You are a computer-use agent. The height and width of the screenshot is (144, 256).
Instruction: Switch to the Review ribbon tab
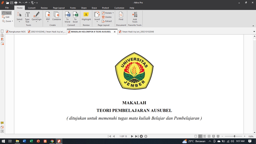[x=44, y=8]
